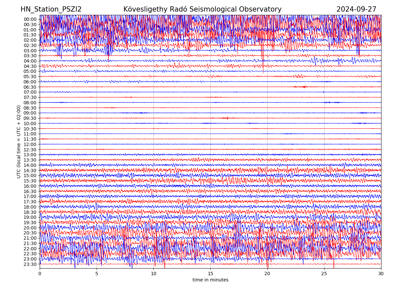Select the vertical UTC local time axis label

tap(19, 142)
